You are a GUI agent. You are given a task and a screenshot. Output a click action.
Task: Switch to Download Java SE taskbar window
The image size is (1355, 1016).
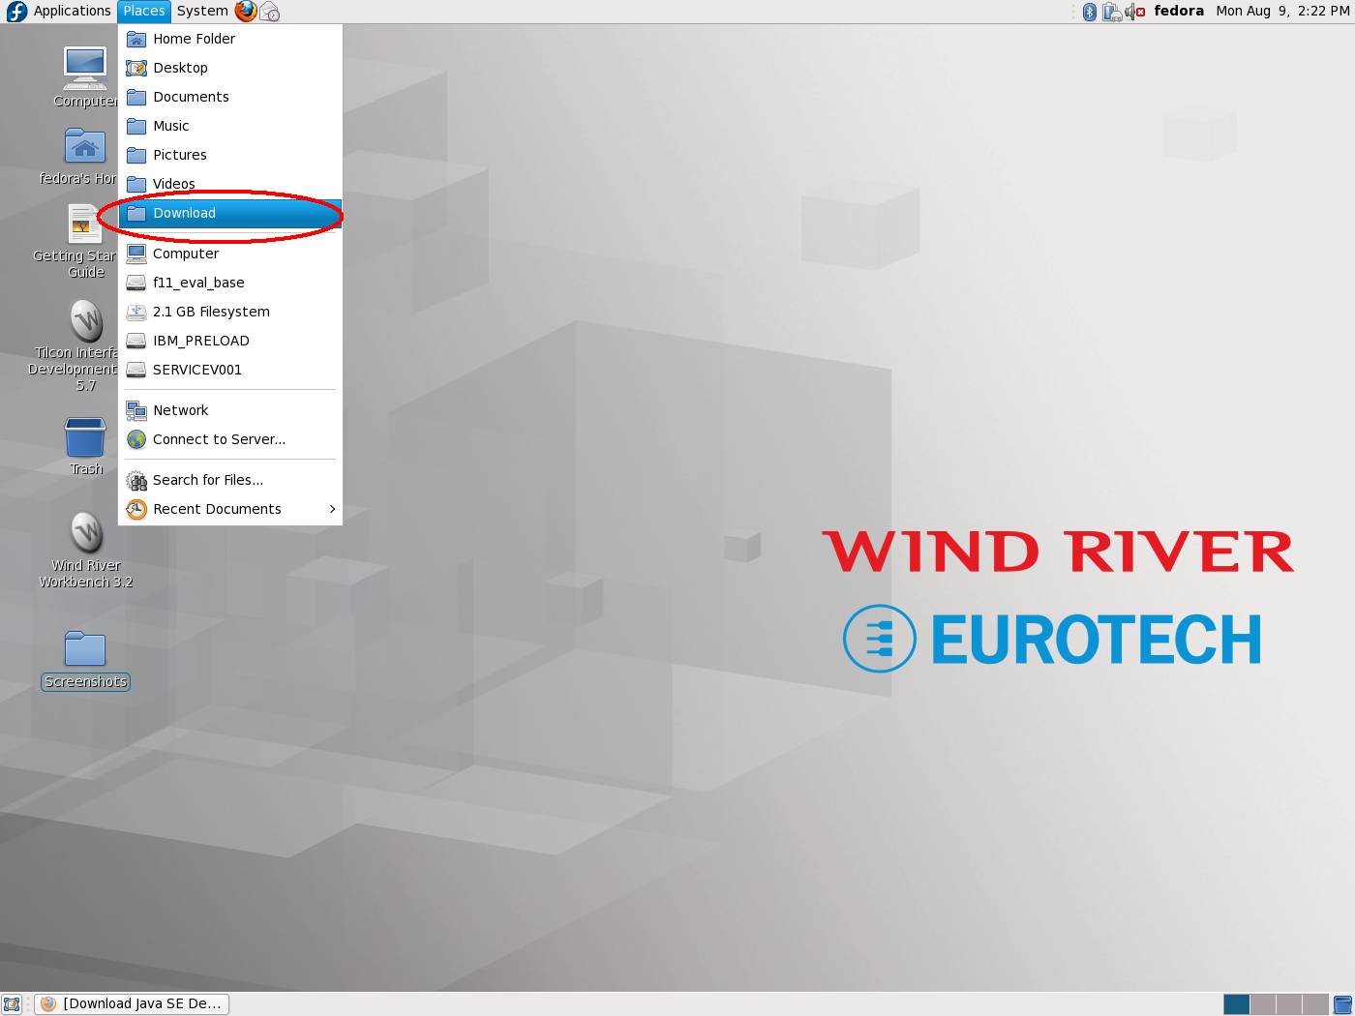tap(132, 1004)
